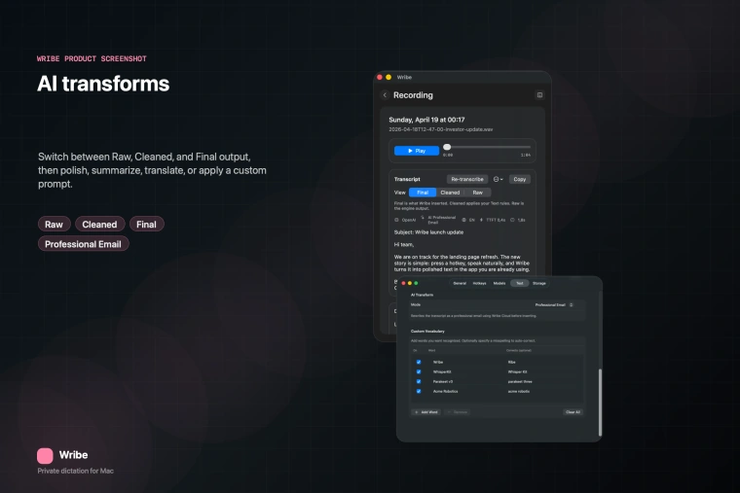The width and height of the screenshot is (740, 493).
Task: Switch transcript view to Raw
Action: click(x=476, y=193)
